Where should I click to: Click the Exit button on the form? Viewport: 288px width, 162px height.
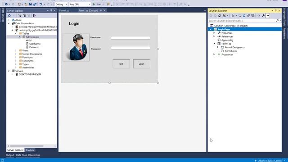pos(121,64)
